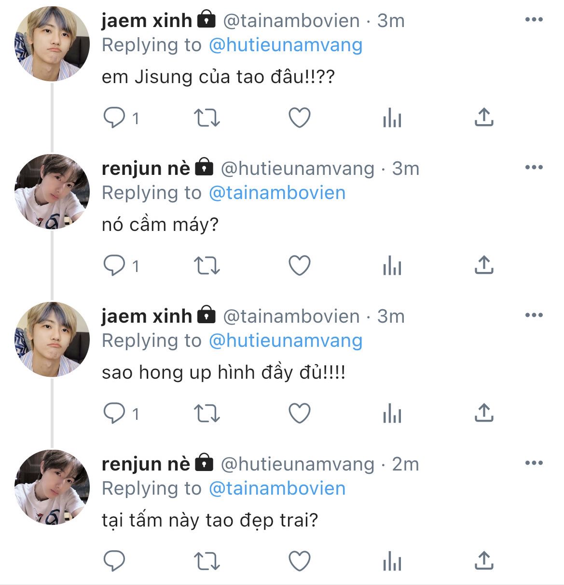View analytics for "nó cầm máy?" tweet
The width and height of the screenshot is (564, 585).
pos(392,266)
